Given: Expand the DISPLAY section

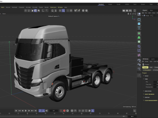Looking at the screenshot, I should click(144, 97).
